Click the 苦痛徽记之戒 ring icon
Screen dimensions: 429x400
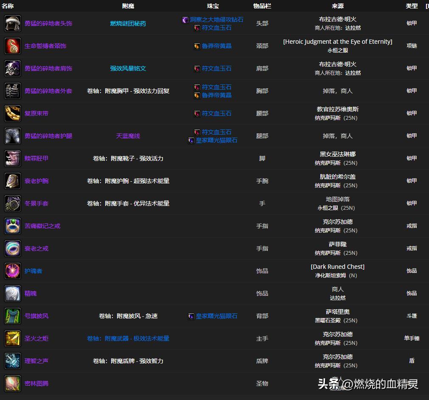12,226
